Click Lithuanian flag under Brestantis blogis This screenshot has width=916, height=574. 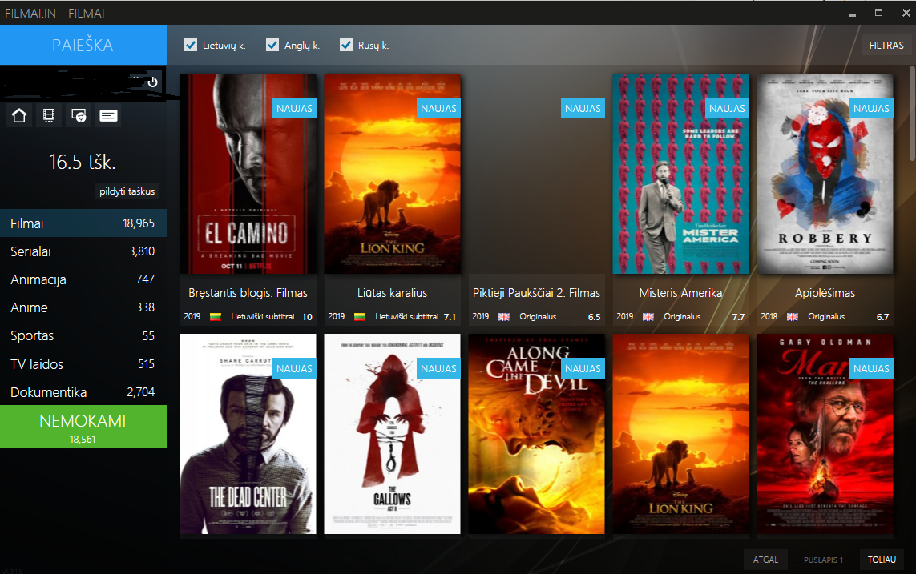[x=216, y=317]
